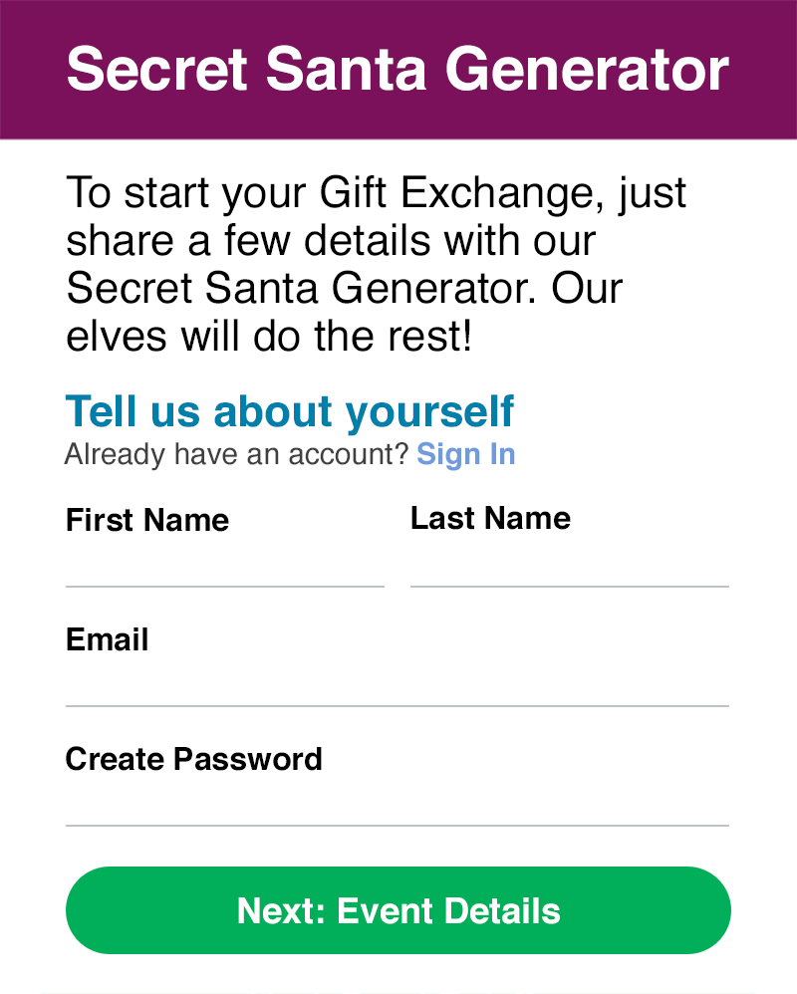Screen dimensions: 797x994
Task: Click the Already have an account? text
Action: coord(236,454)
